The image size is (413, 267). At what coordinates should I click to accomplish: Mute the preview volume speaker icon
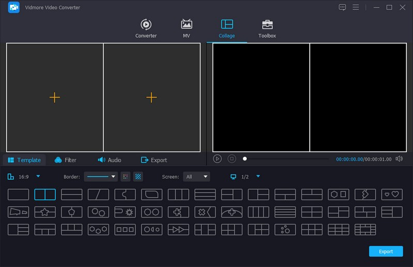pyautogui.click(x=399, y=159)
